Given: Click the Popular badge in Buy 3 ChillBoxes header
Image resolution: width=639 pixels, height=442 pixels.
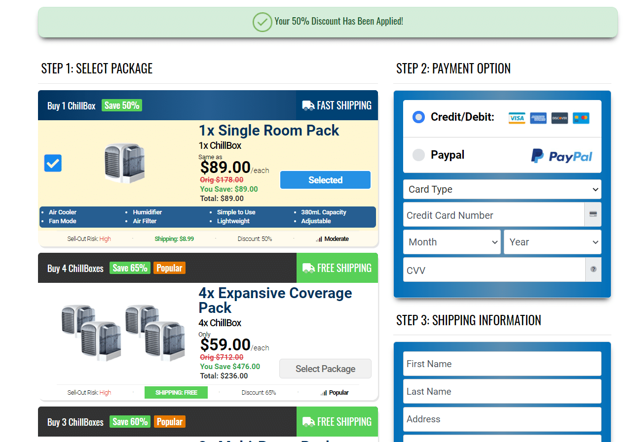Looking at the screenshot, I should (169, 422).
